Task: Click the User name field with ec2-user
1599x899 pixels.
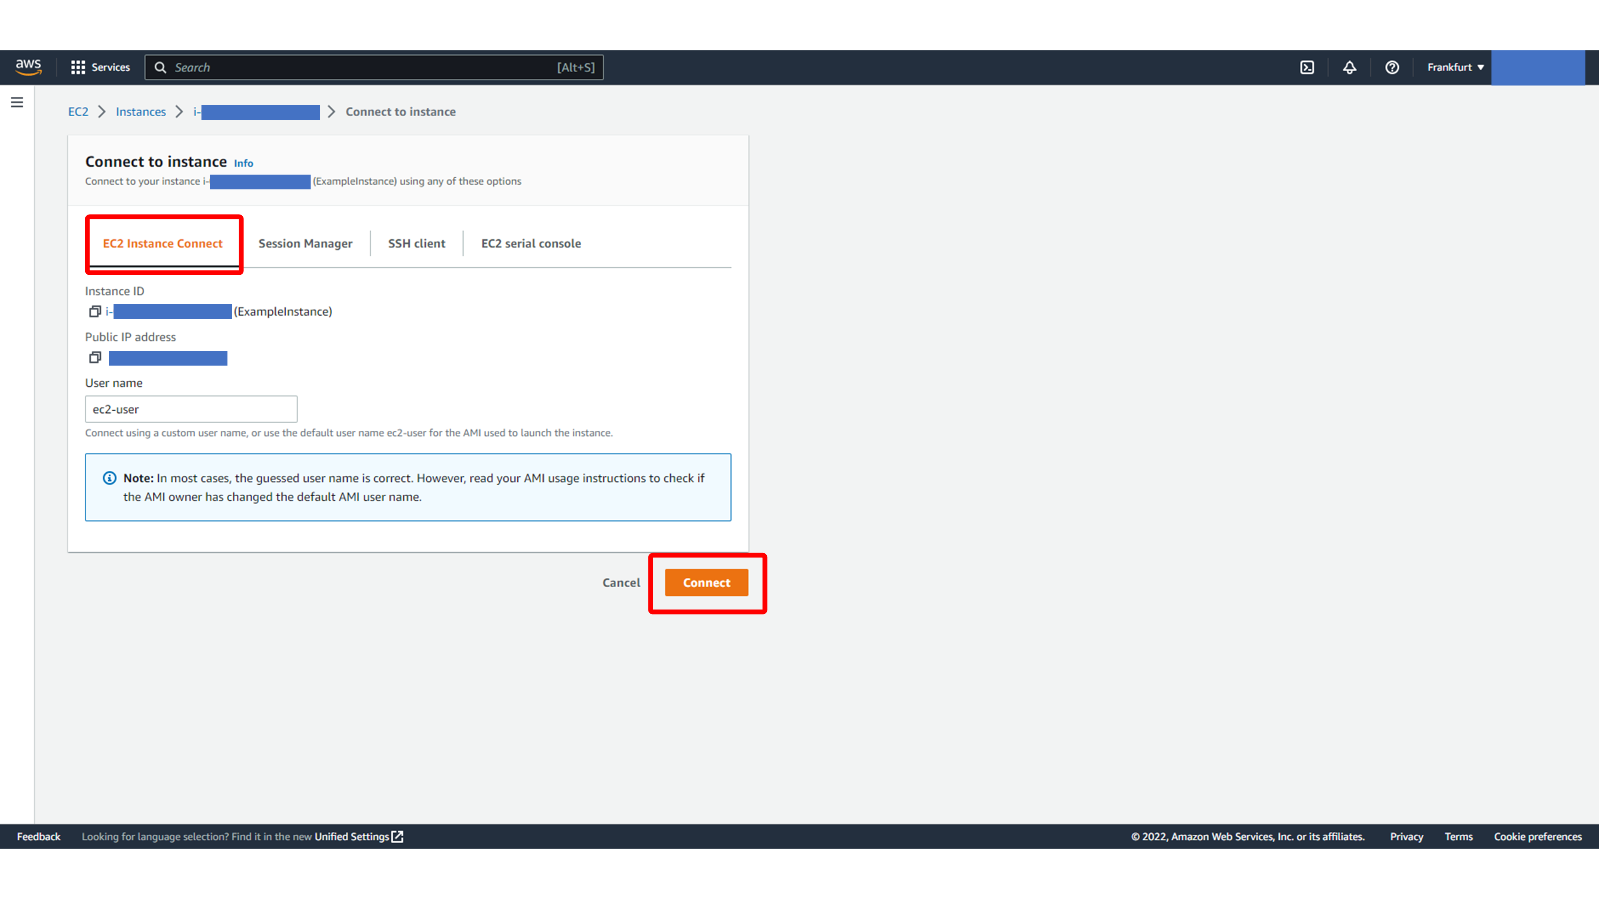Action: (x=191, y=410)
